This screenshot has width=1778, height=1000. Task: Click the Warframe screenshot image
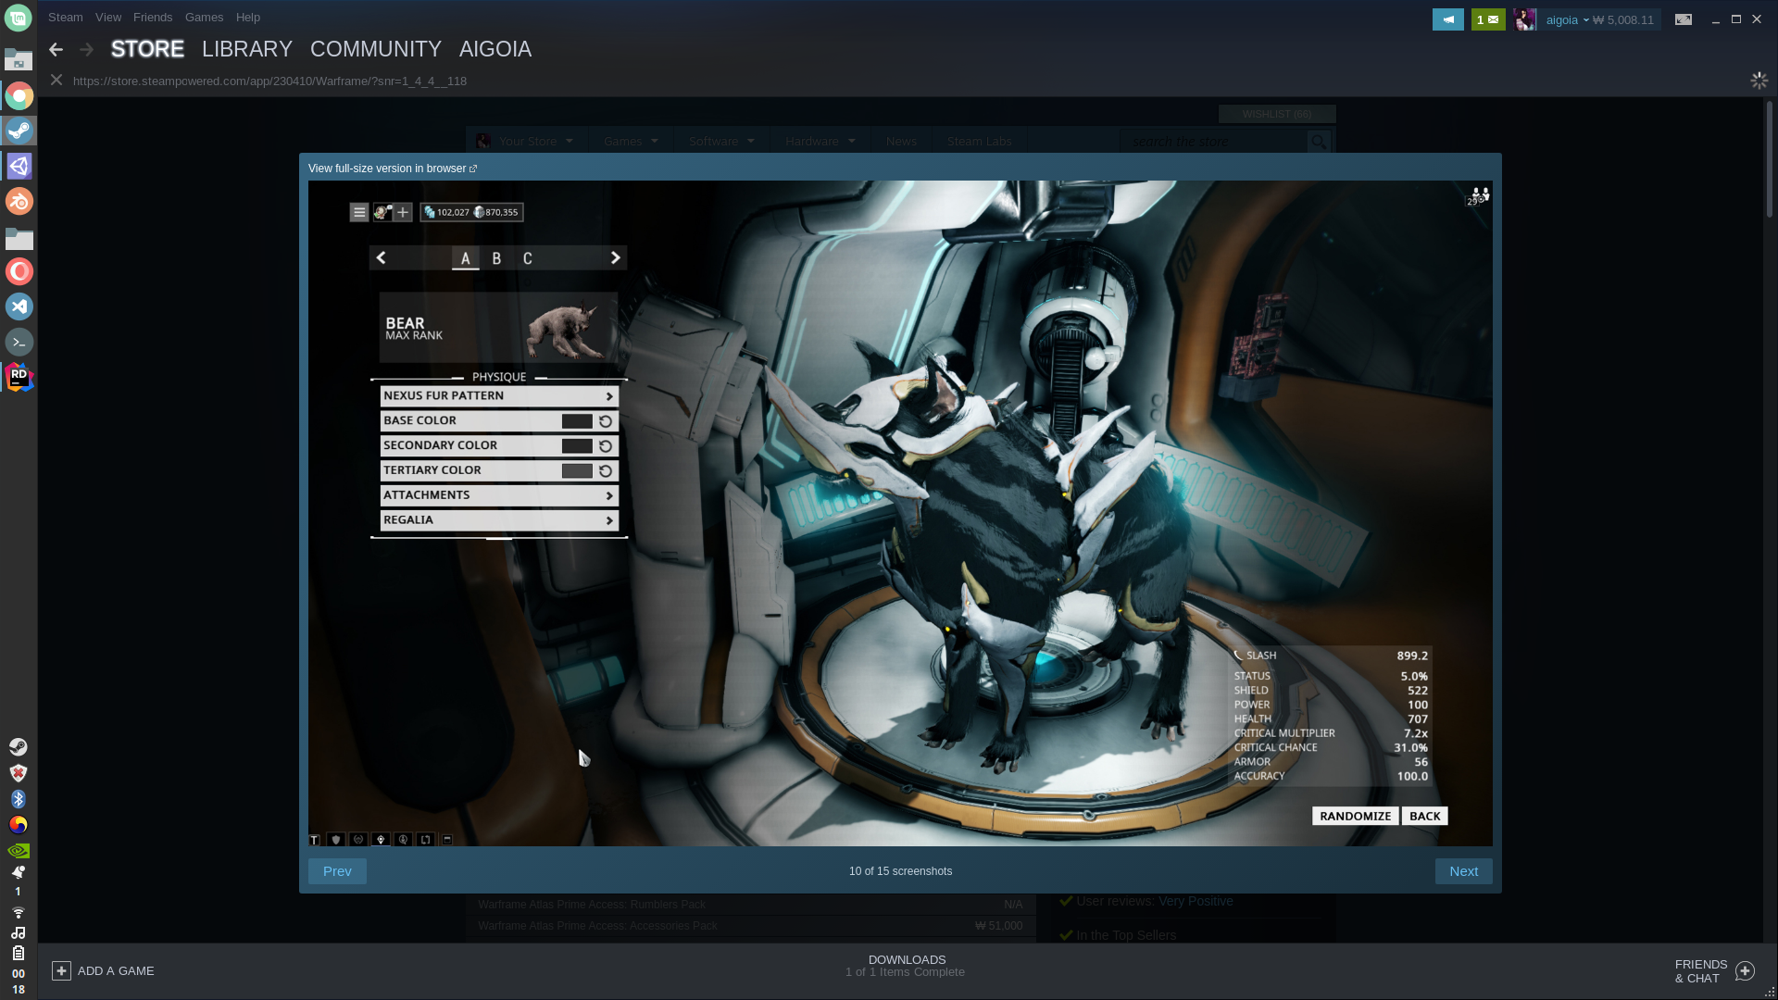900,513
